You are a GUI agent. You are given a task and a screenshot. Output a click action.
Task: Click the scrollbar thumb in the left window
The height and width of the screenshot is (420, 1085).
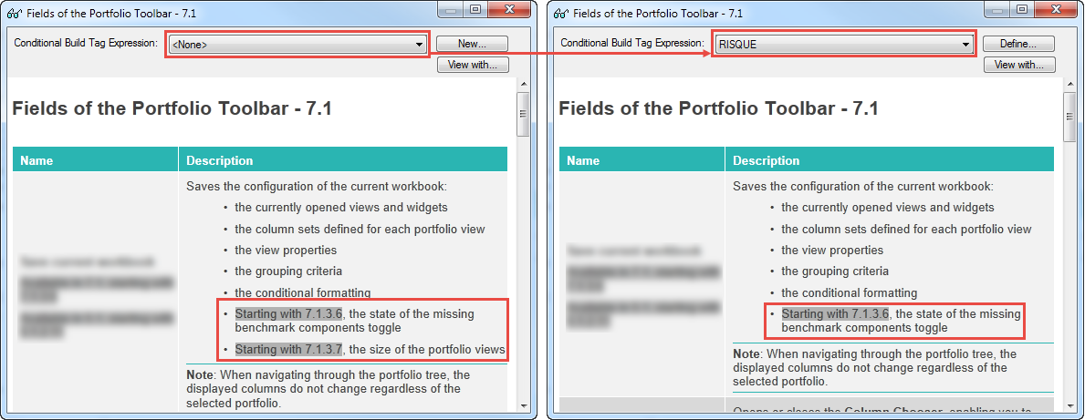coord(524,114)
